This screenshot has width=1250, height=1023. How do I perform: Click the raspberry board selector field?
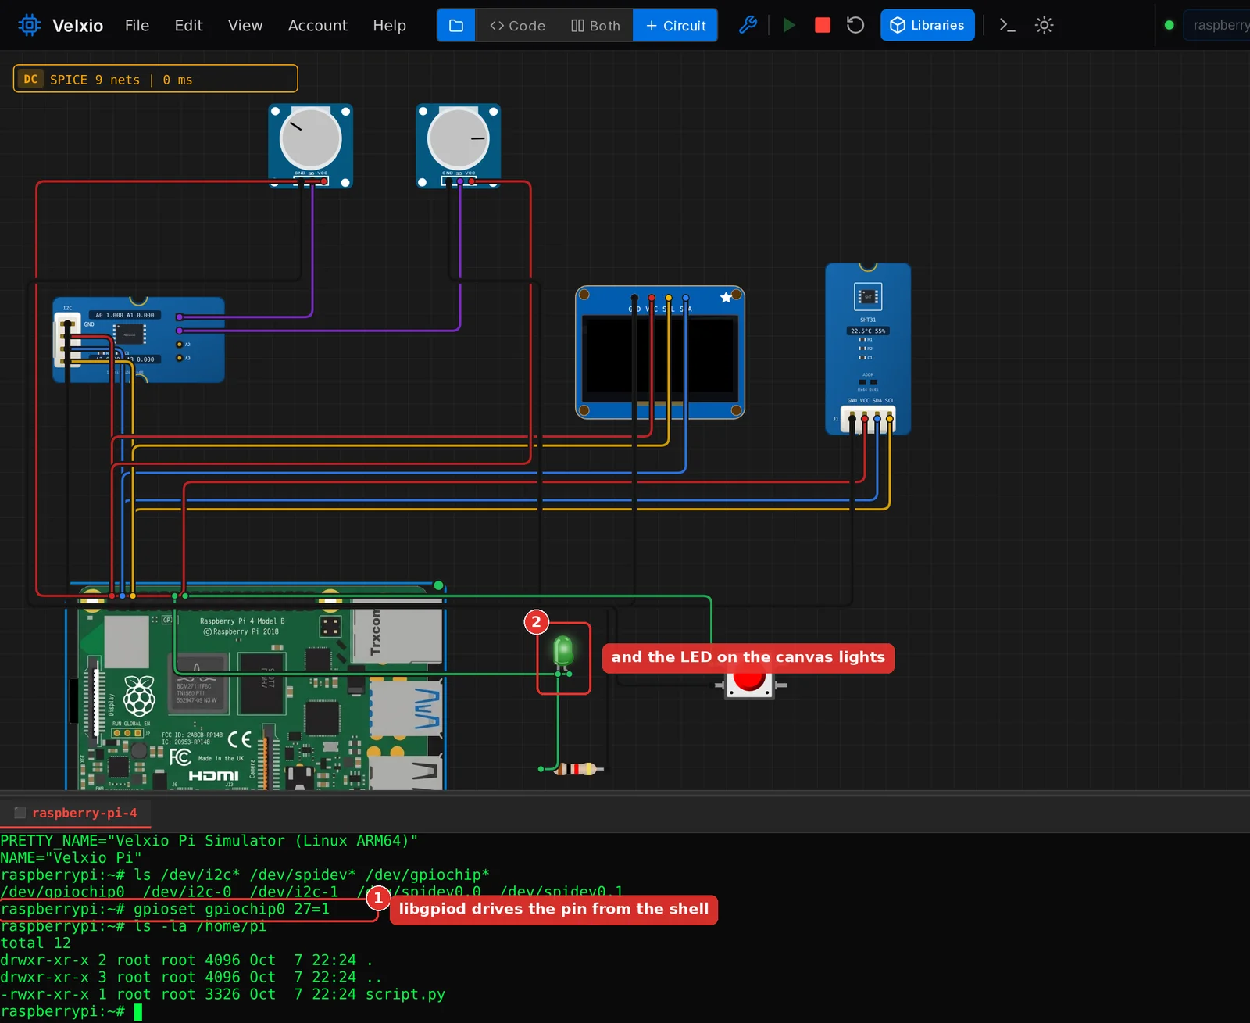click(1216, 25)
